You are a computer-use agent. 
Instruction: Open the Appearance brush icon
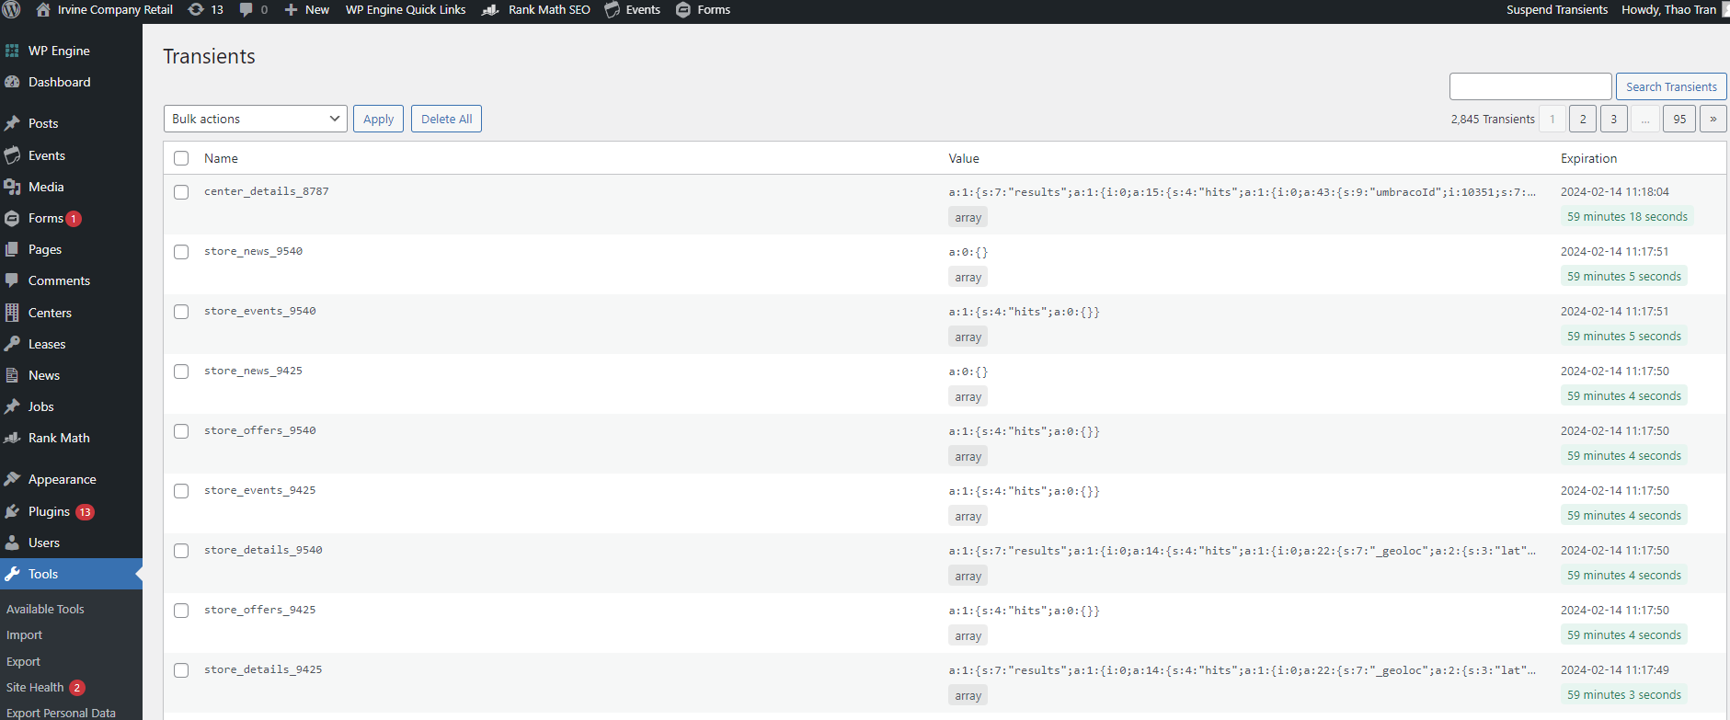[12, 479]
